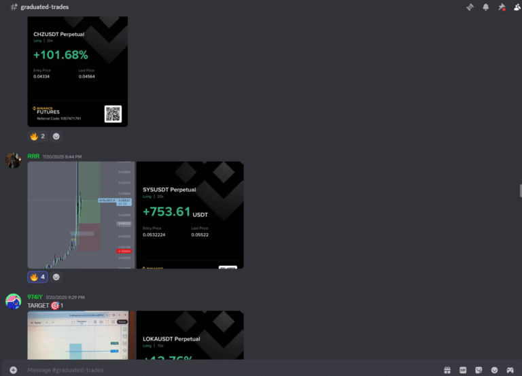Click the 974IY username
The image size is (522, 376).
35,297
